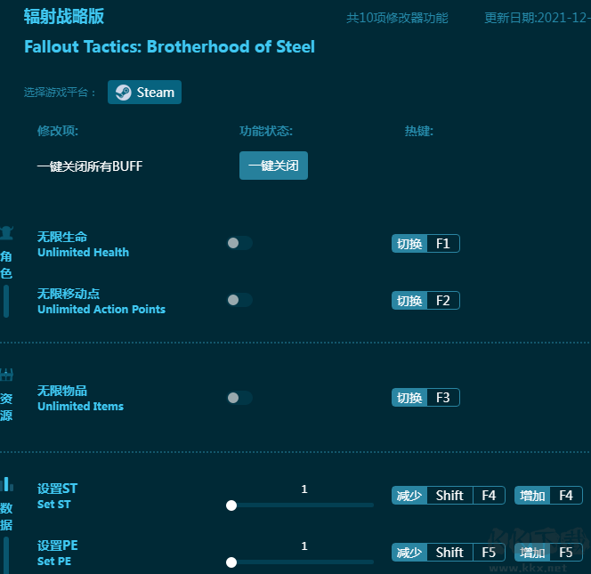Click the 角色 character category icon
The image size is (591, 574).
(6, 233)
